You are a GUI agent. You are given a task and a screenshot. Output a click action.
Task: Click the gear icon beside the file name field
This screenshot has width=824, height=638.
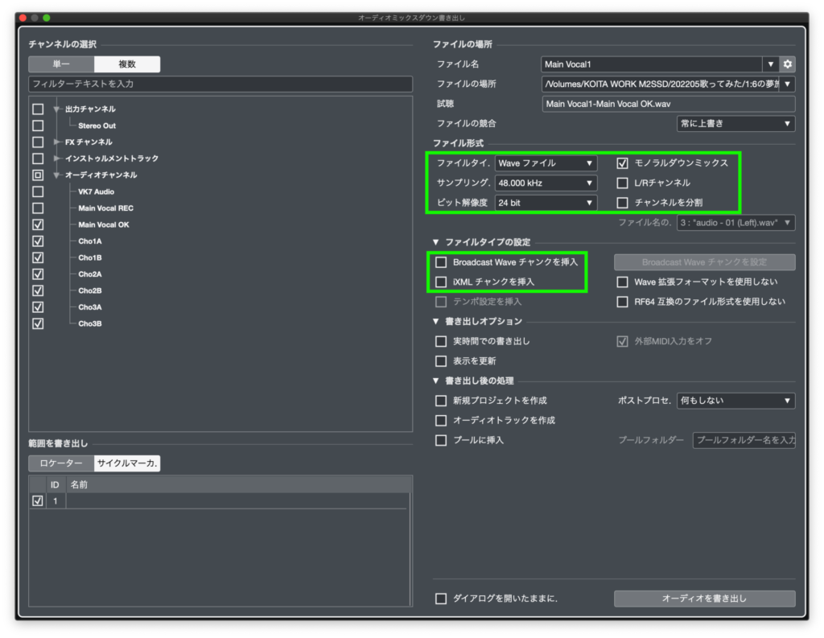pyautogui.click(x=788, y=64)
